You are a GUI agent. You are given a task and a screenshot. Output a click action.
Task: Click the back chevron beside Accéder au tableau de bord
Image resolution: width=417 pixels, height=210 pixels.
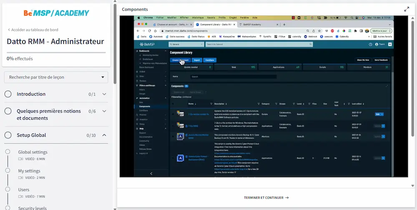(9, 30)
